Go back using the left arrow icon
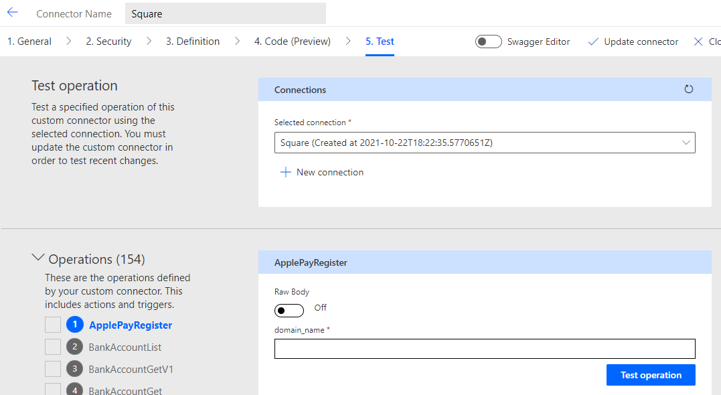Viewport: 721px width, 395px height. (x=13, y=13)
